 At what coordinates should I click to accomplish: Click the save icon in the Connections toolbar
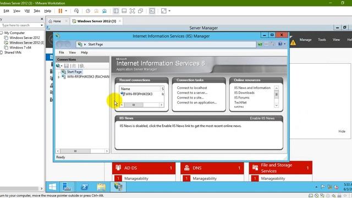[x=66, y=66]
